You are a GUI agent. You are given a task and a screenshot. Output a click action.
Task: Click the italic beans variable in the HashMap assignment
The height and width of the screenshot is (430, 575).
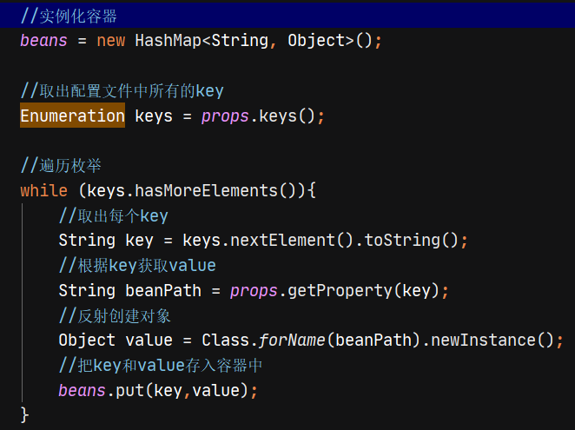[x=44, y=40]
